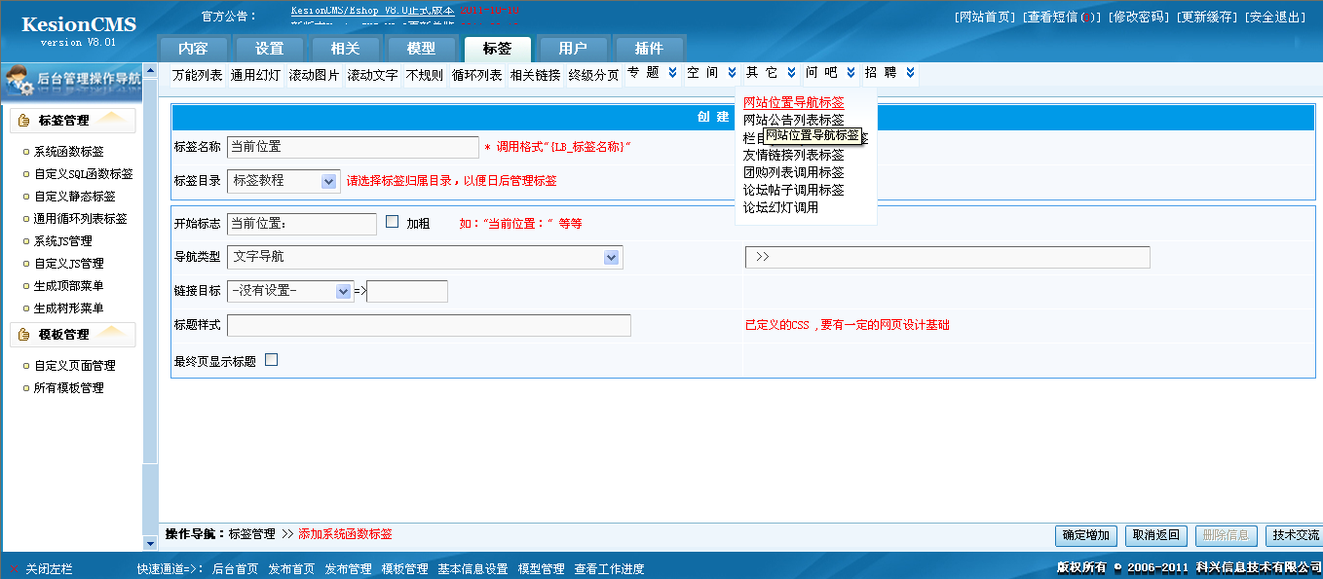1323x579 pixels.
Task: Expand the 专题 double-chevron arrow
Action: click(x=672, y=73)
